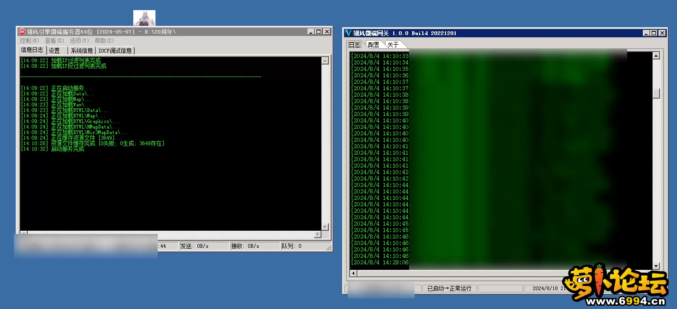Click gateway log entry 2024/8/4 14:29:06
Viewport: 677px width, 309px height.
380,262
